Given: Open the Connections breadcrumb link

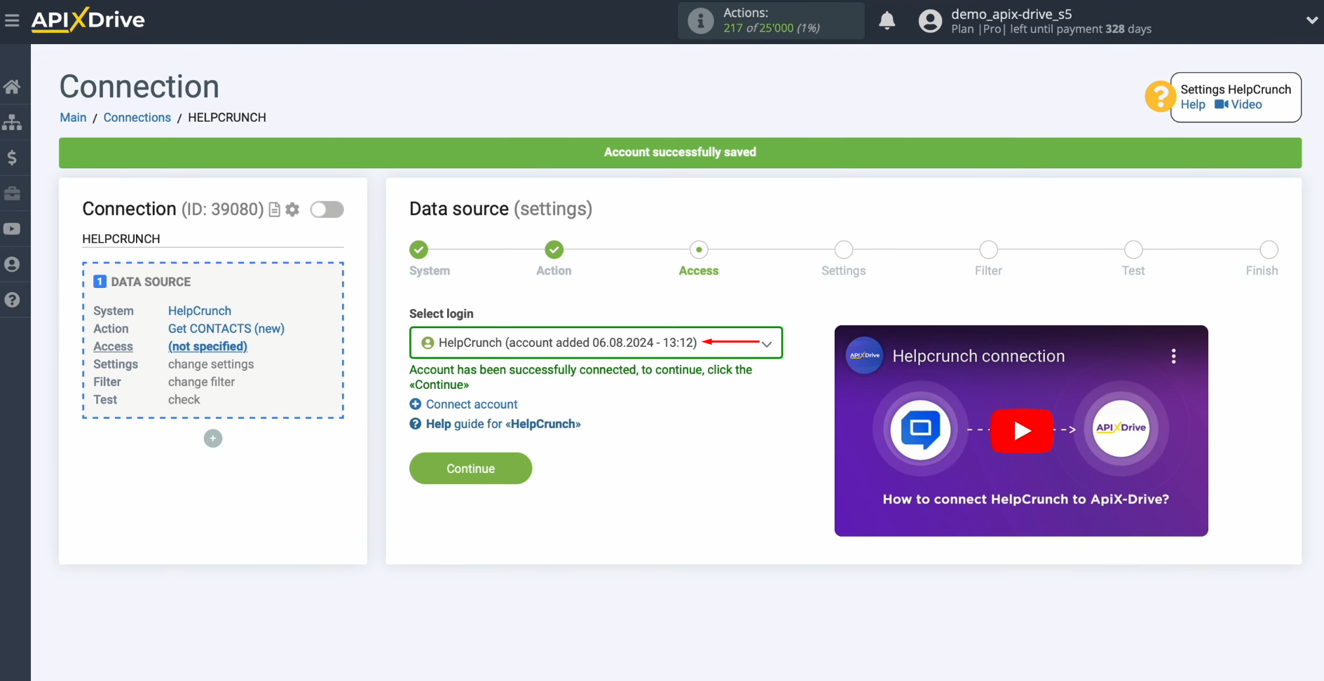Looking at the screenshot, I should tap(137, 117).
